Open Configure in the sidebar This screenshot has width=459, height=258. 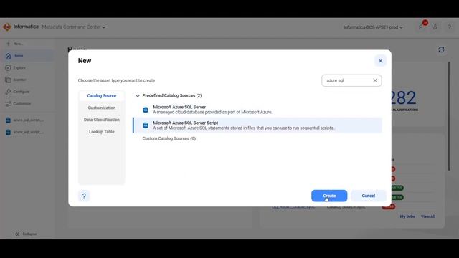point(28,92)
